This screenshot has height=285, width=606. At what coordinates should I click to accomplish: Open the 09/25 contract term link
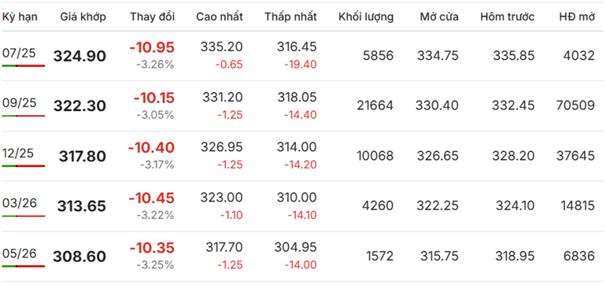click(x=19, y=103)
